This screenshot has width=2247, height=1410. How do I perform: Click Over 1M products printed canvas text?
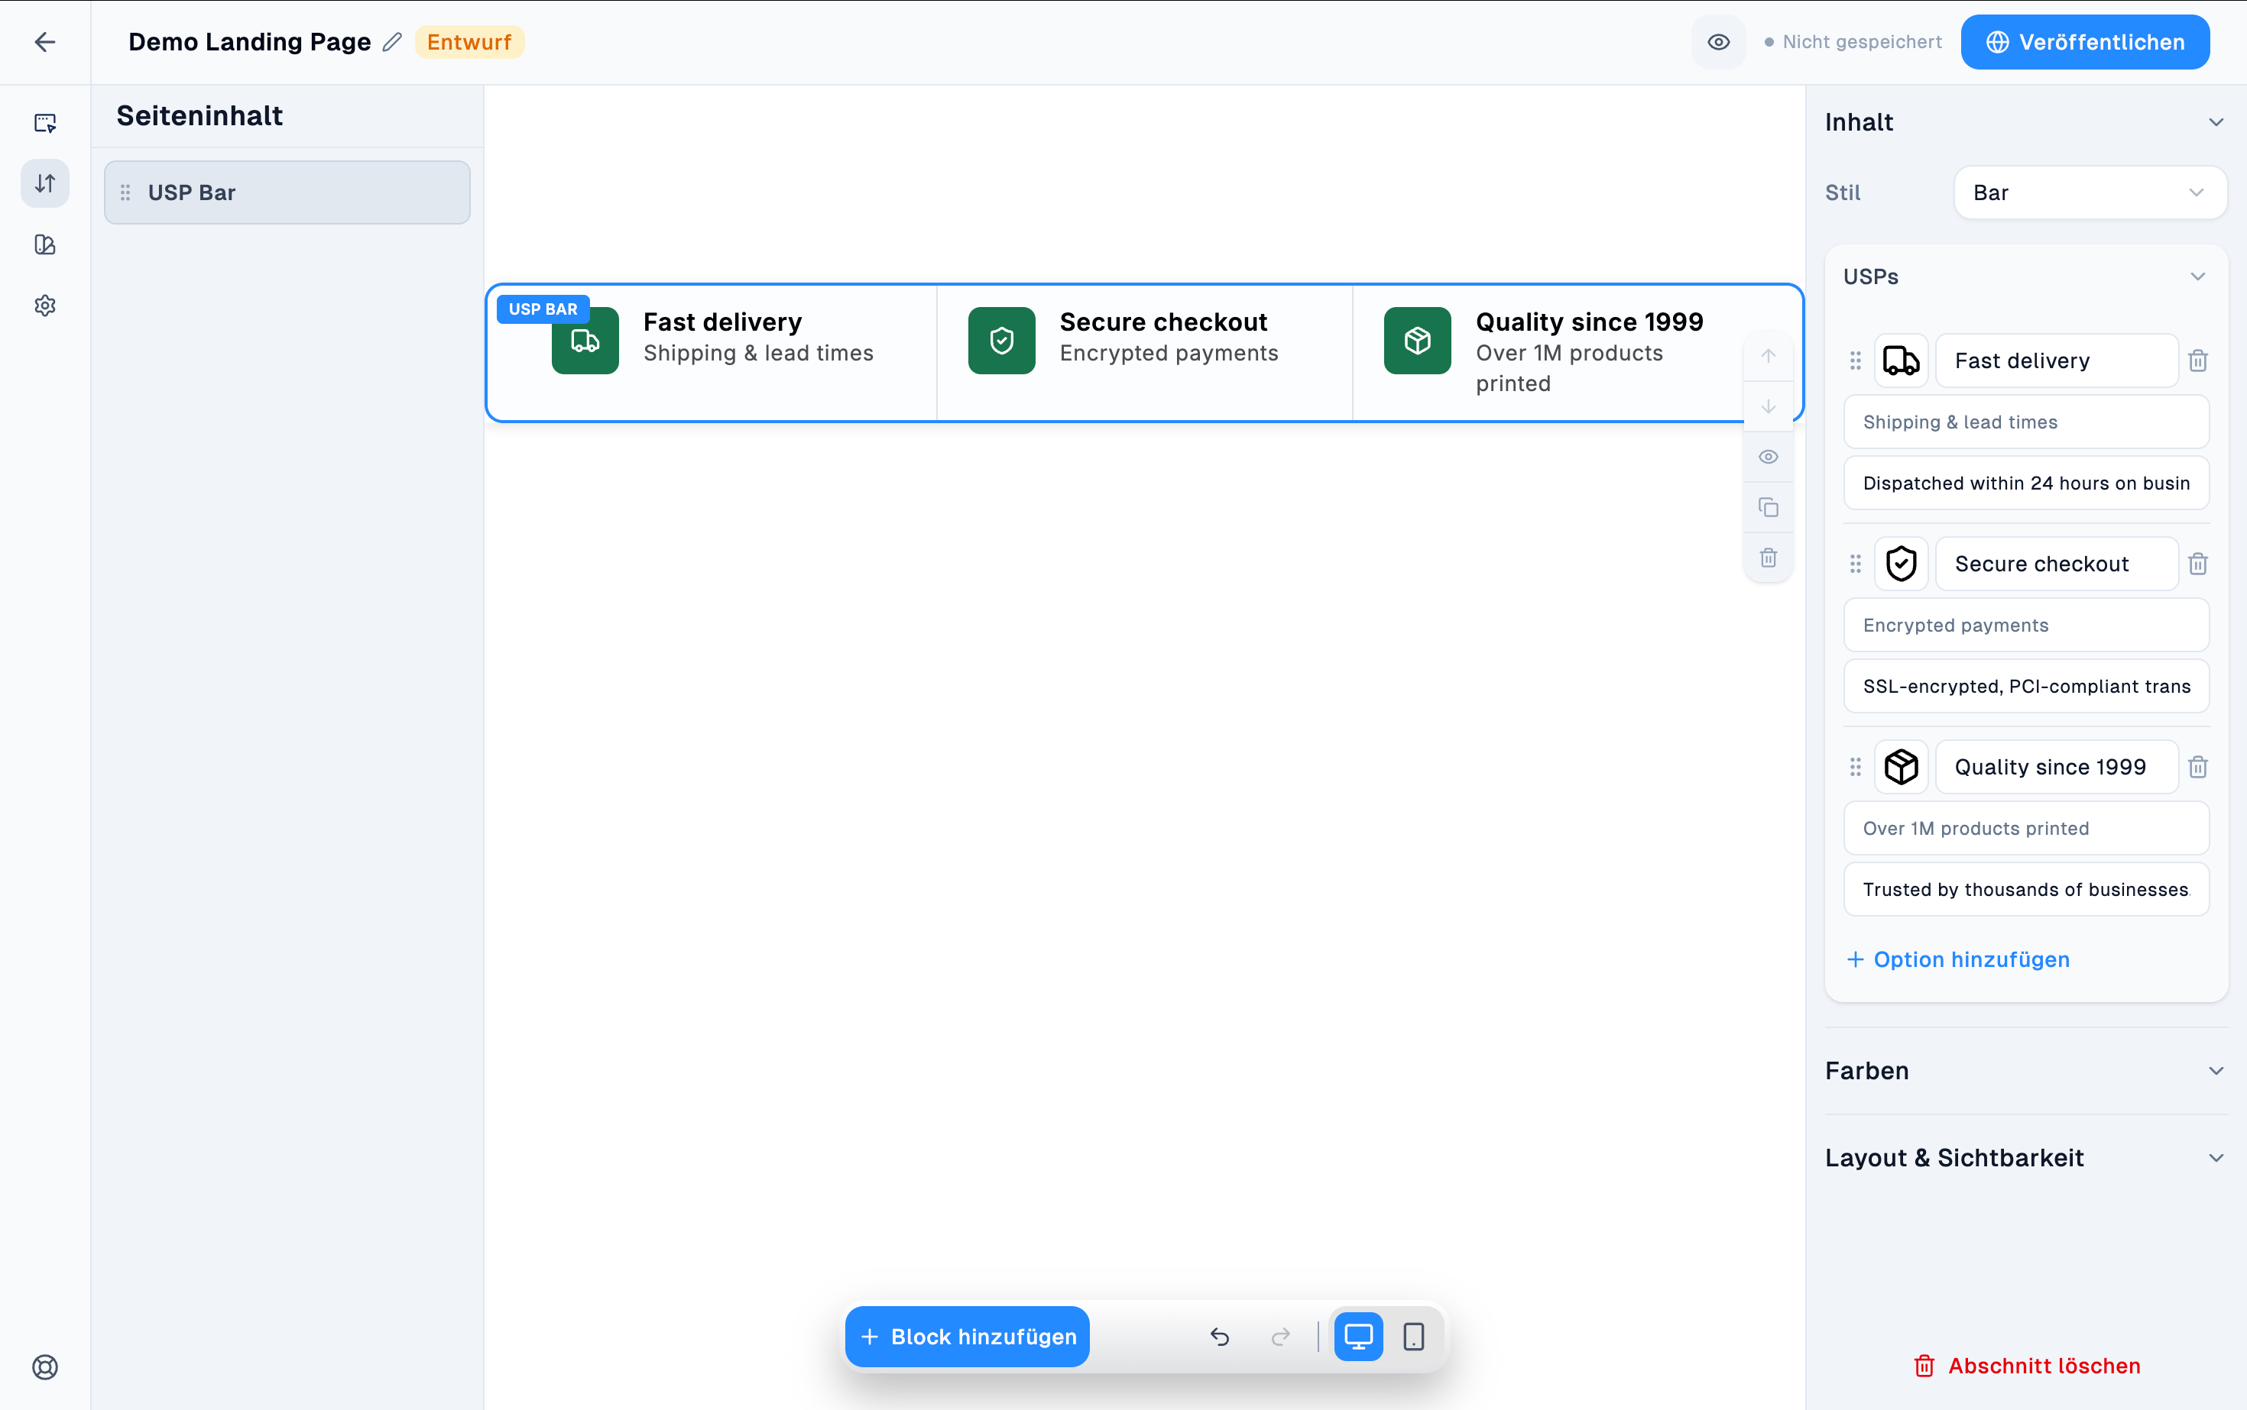(1568, 368)
